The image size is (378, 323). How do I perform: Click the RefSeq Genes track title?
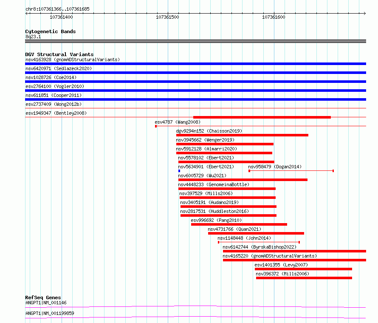coord(43,297)
